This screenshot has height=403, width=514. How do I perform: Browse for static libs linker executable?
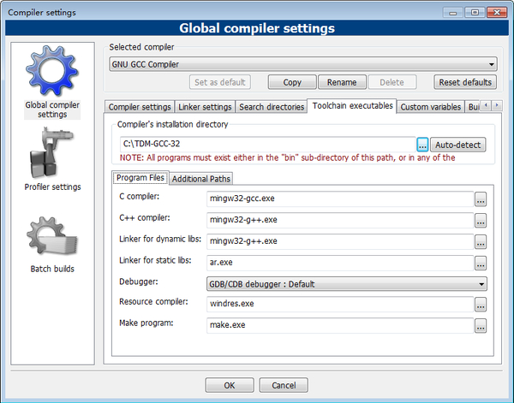[x=481, y=263]
